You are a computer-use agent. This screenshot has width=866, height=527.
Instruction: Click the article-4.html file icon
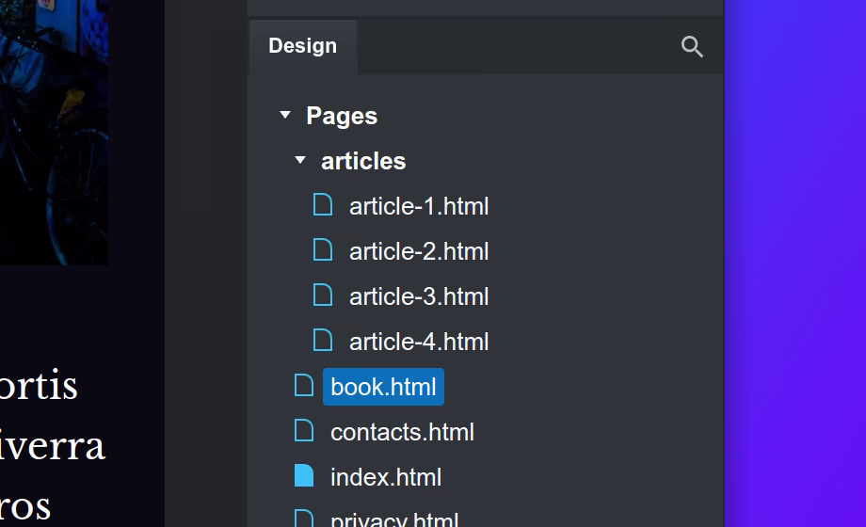[x=323, y=341]
